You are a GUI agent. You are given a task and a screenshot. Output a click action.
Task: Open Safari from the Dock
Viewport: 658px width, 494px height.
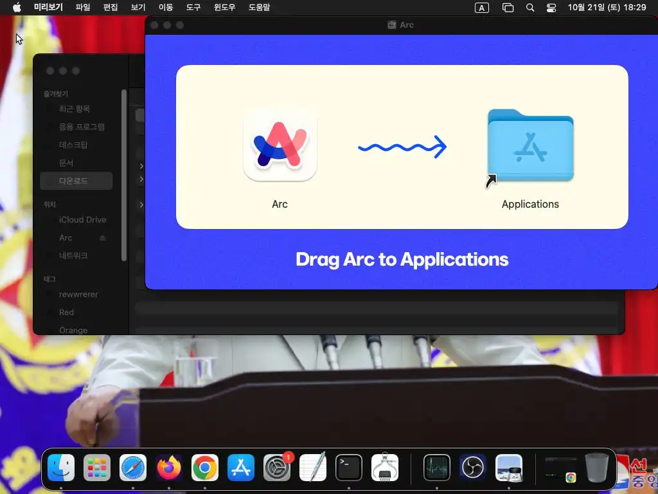click(x=133, y=468)
